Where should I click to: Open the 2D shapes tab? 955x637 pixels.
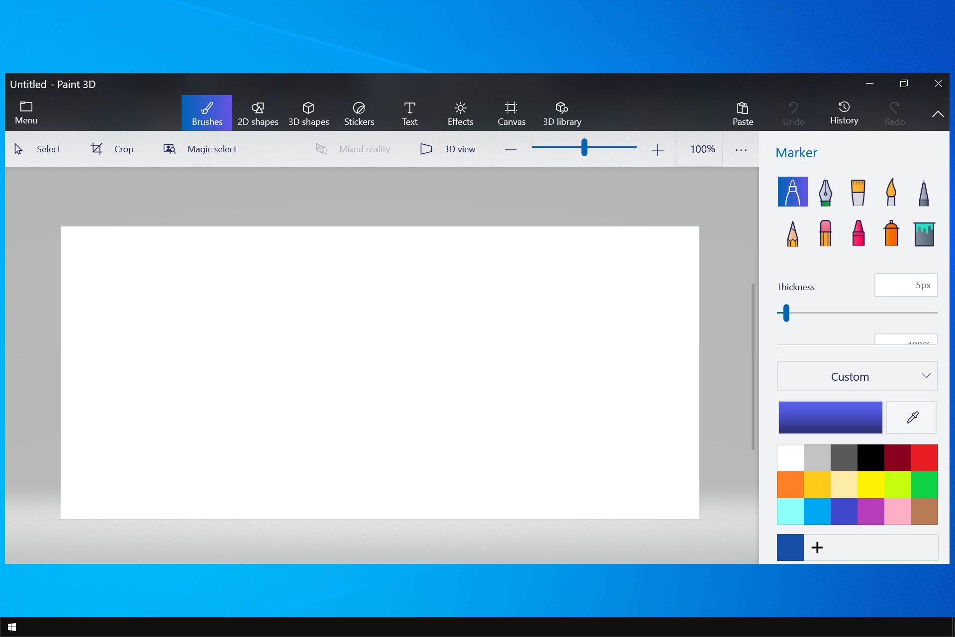258,113
